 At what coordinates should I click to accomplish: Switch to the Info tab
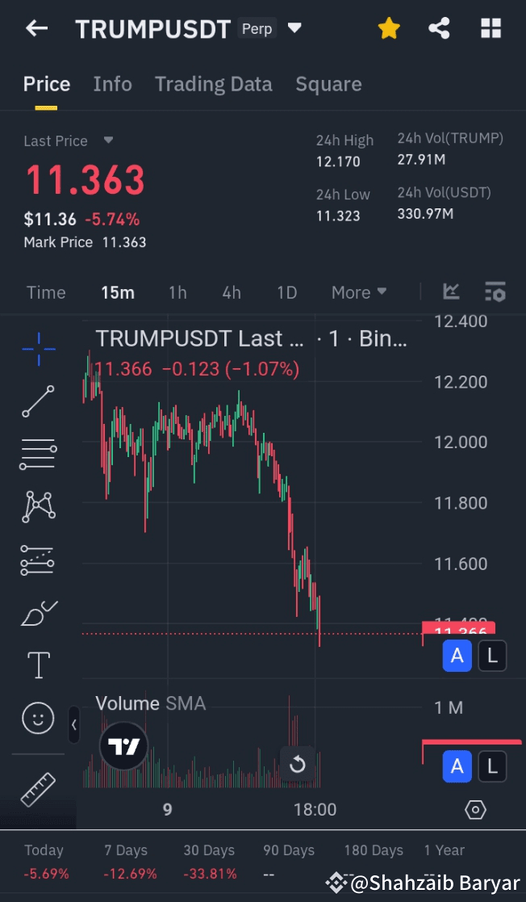tap(113, 84)
